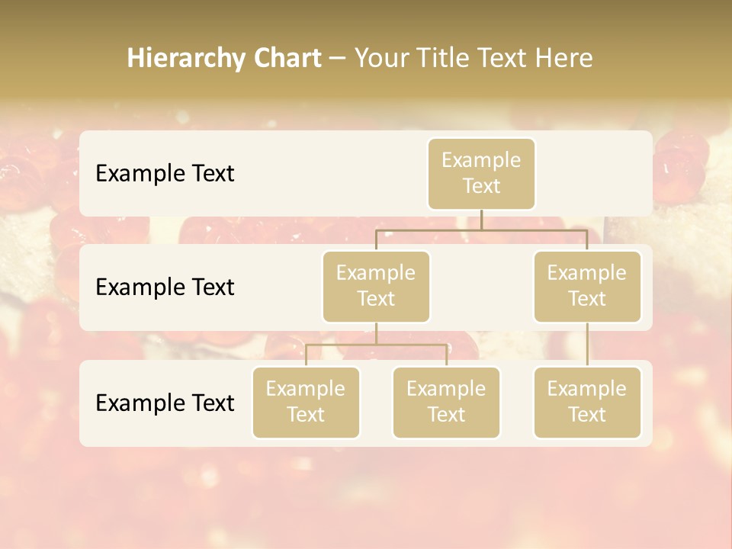Click the gold header band above the title
Viewport: 732px width, 549px height.
[x=366, y=17]
